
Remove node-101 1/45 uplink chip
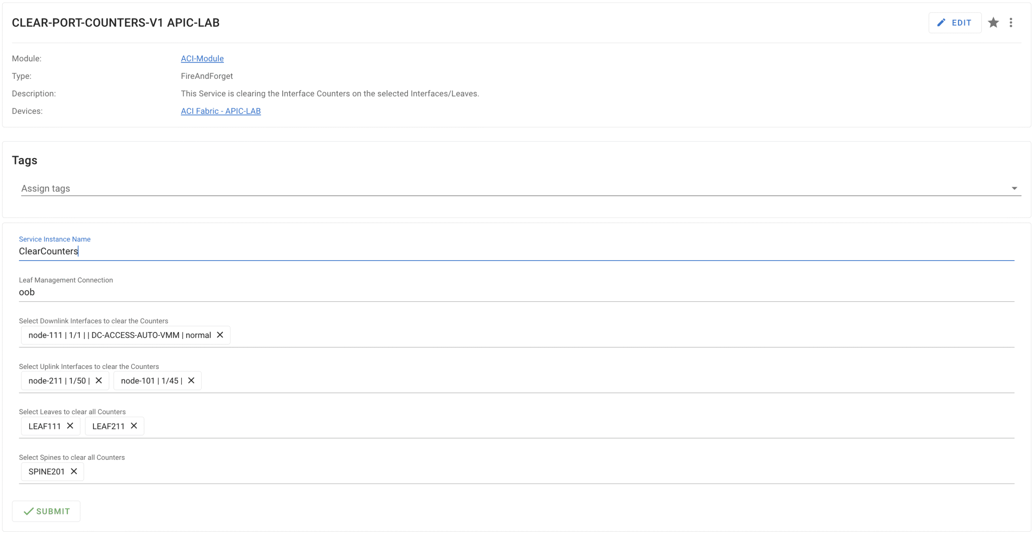[x=191, y=381]
